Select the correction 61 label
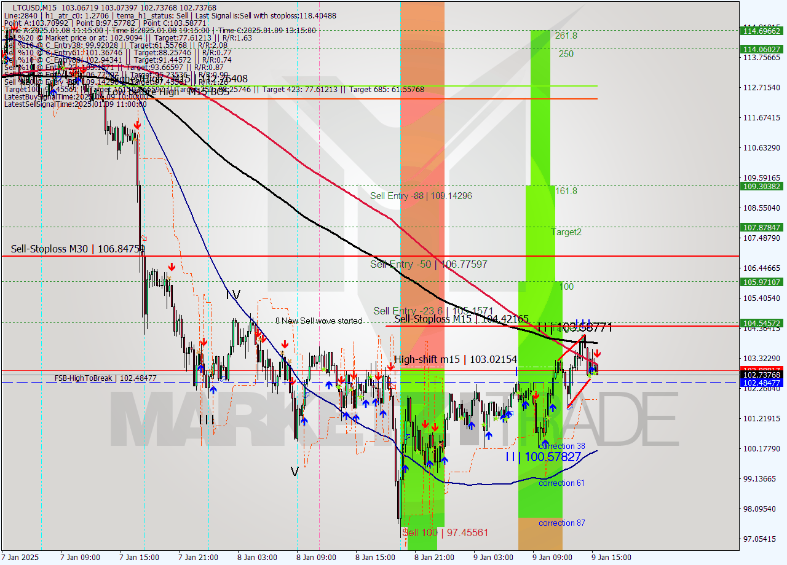This screenshot has height=565, width=787. [562, 483]
